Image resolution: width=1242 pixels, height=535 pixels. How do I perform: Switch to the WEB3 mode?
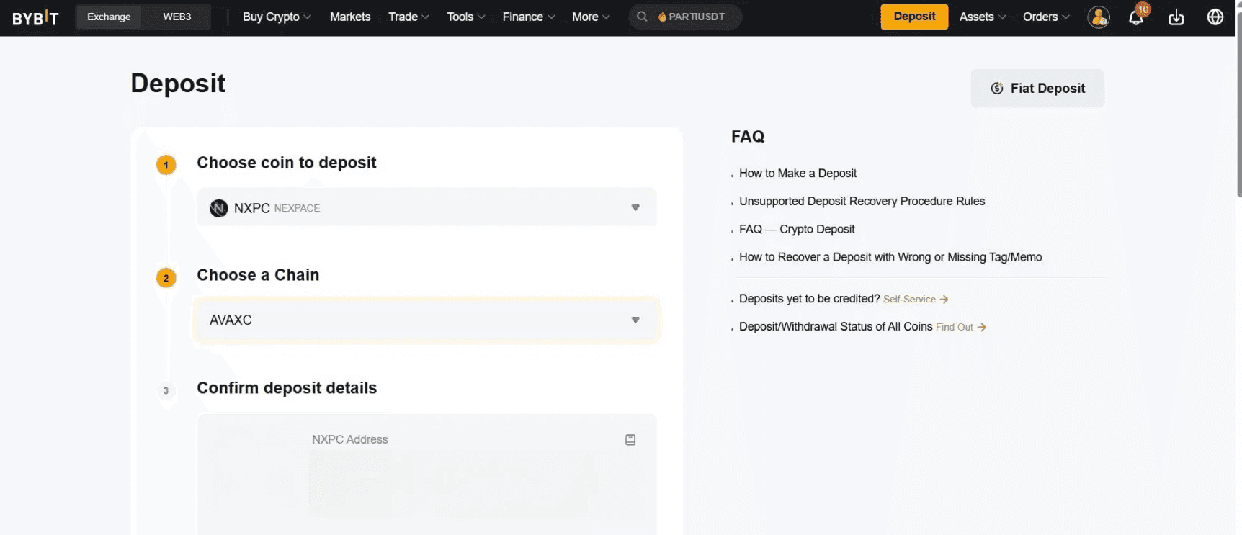[177, 17]
